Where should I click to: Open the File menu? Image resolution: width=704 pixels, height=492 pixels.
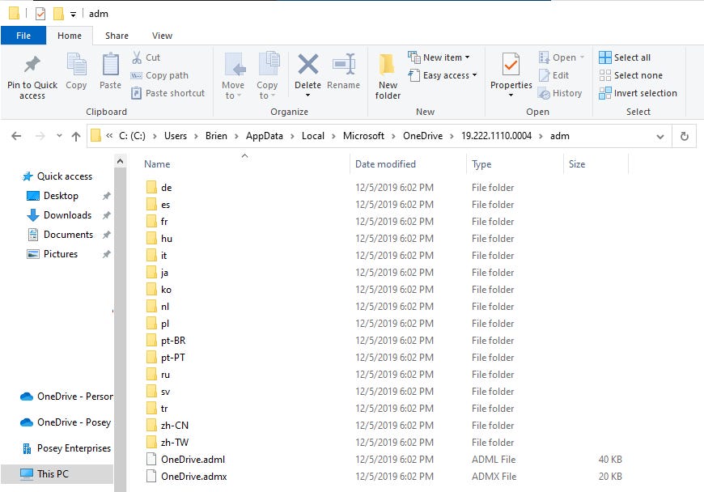[23, 36]
